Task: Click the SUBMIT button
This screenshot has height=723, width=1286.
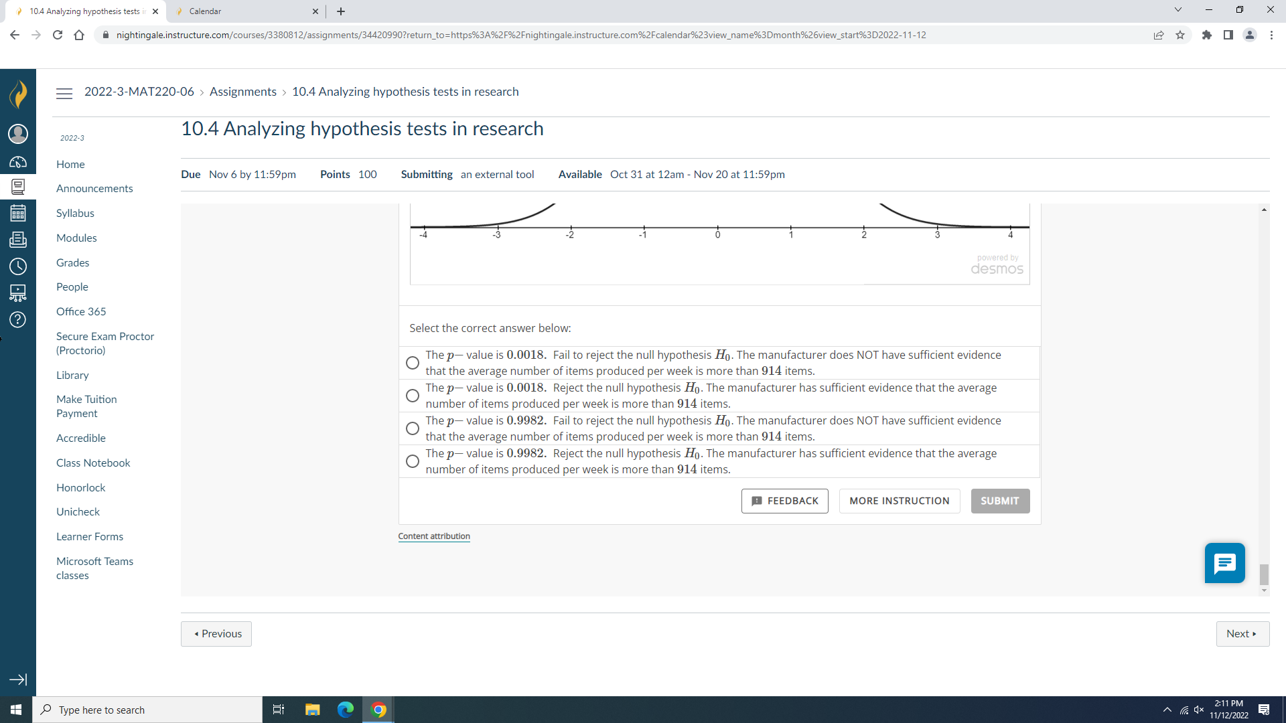Action: pos(1000,501)
